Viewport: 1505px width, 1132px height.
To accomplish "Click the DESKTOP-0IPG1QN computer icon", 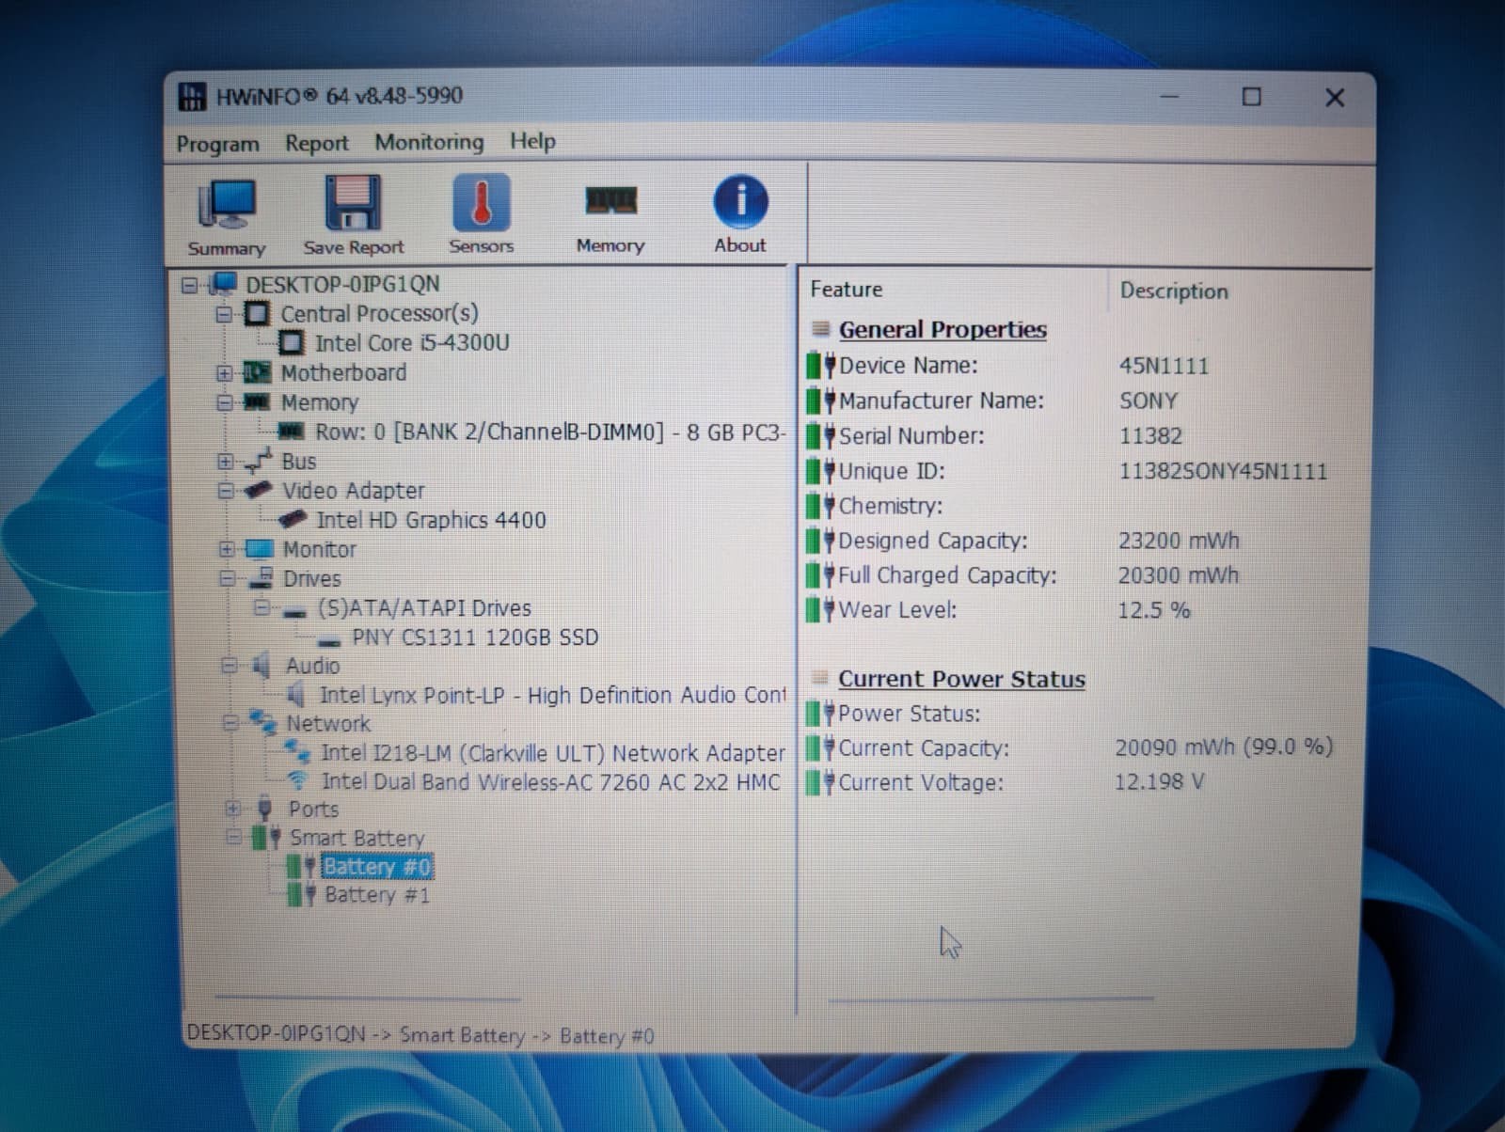I will (222, 283).
